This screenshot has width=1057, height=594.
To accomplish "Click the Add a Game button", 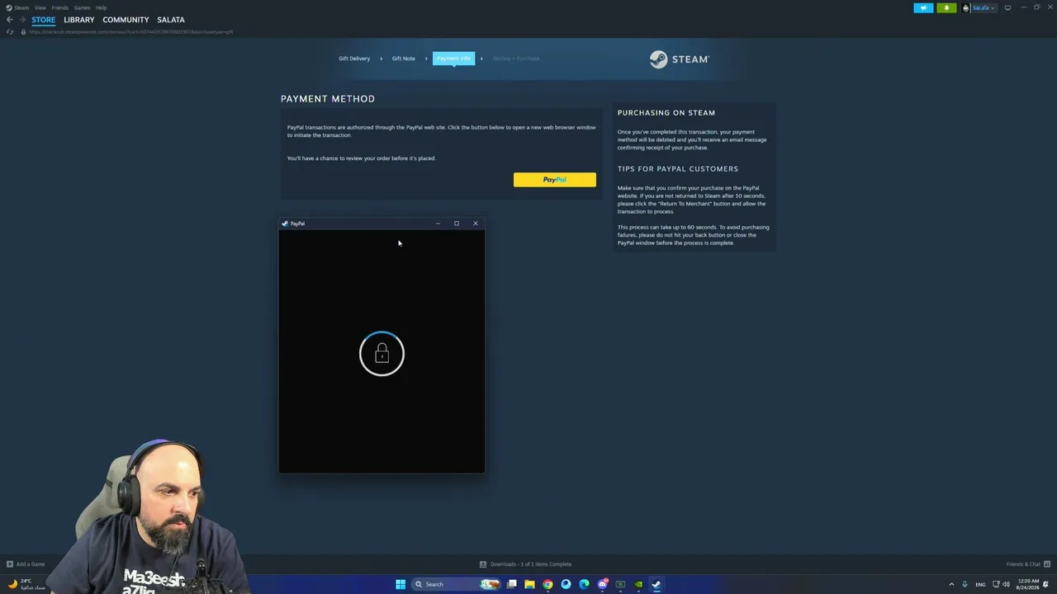I will coord(26,564).
